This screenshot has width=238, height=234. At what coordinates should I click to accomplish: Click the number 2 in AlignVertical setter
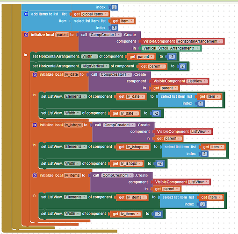[x=182, y=66]
